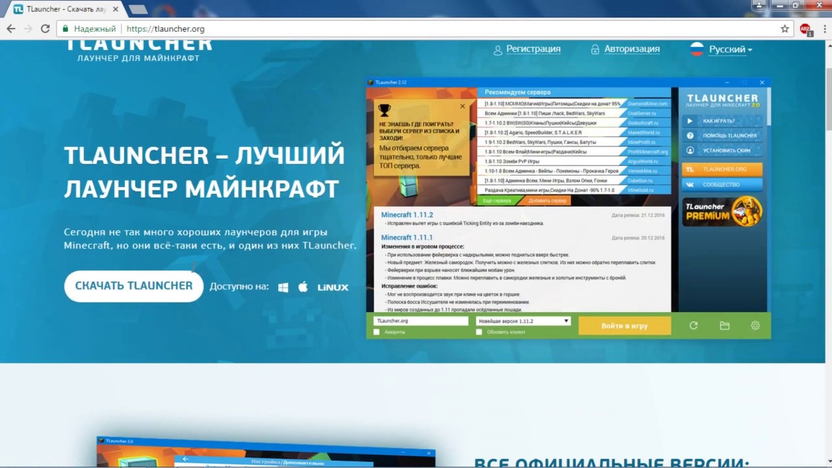Screen dimensions: 832x468
Task: Click the launcher's refresh icon in green bar
Action: point(694,326)
